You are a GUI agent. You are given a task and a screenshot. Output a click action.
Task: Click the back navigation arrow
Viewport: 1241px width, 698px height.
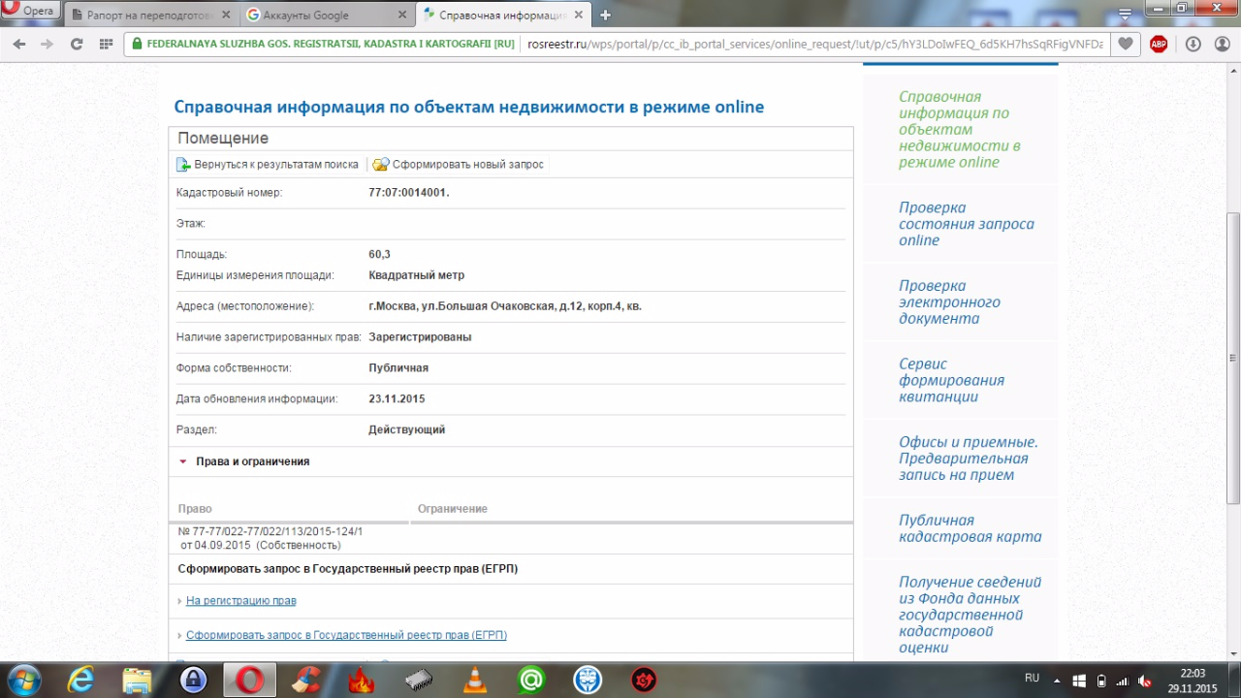pyautogui.click(x=19, y=44)
